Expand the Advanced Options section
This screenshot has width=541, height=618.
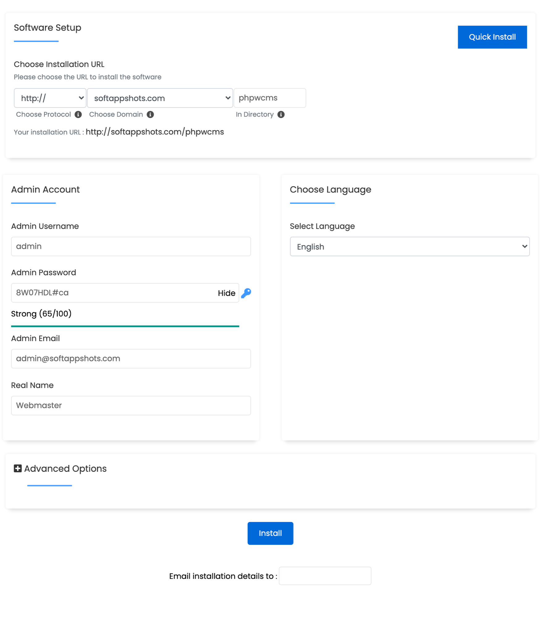(65, 468)
